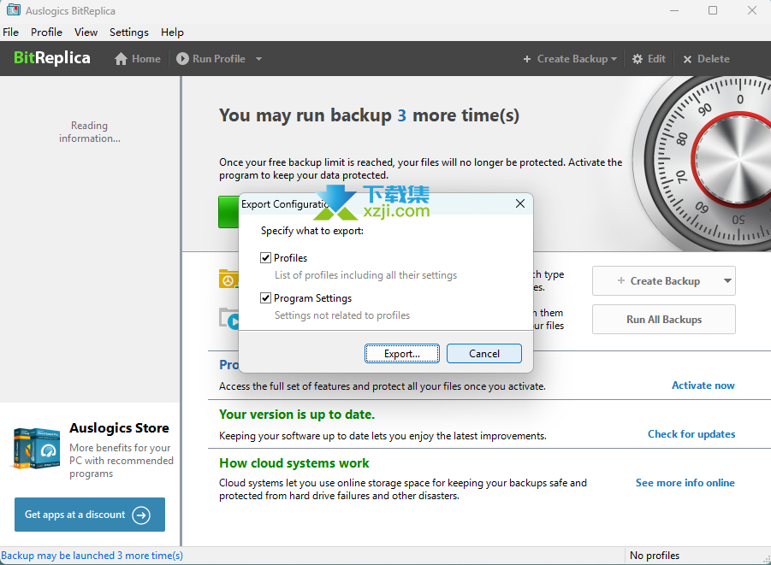The image size is (771, 565).
Task: Click the No profiles status text
Action: coord(655,556)
